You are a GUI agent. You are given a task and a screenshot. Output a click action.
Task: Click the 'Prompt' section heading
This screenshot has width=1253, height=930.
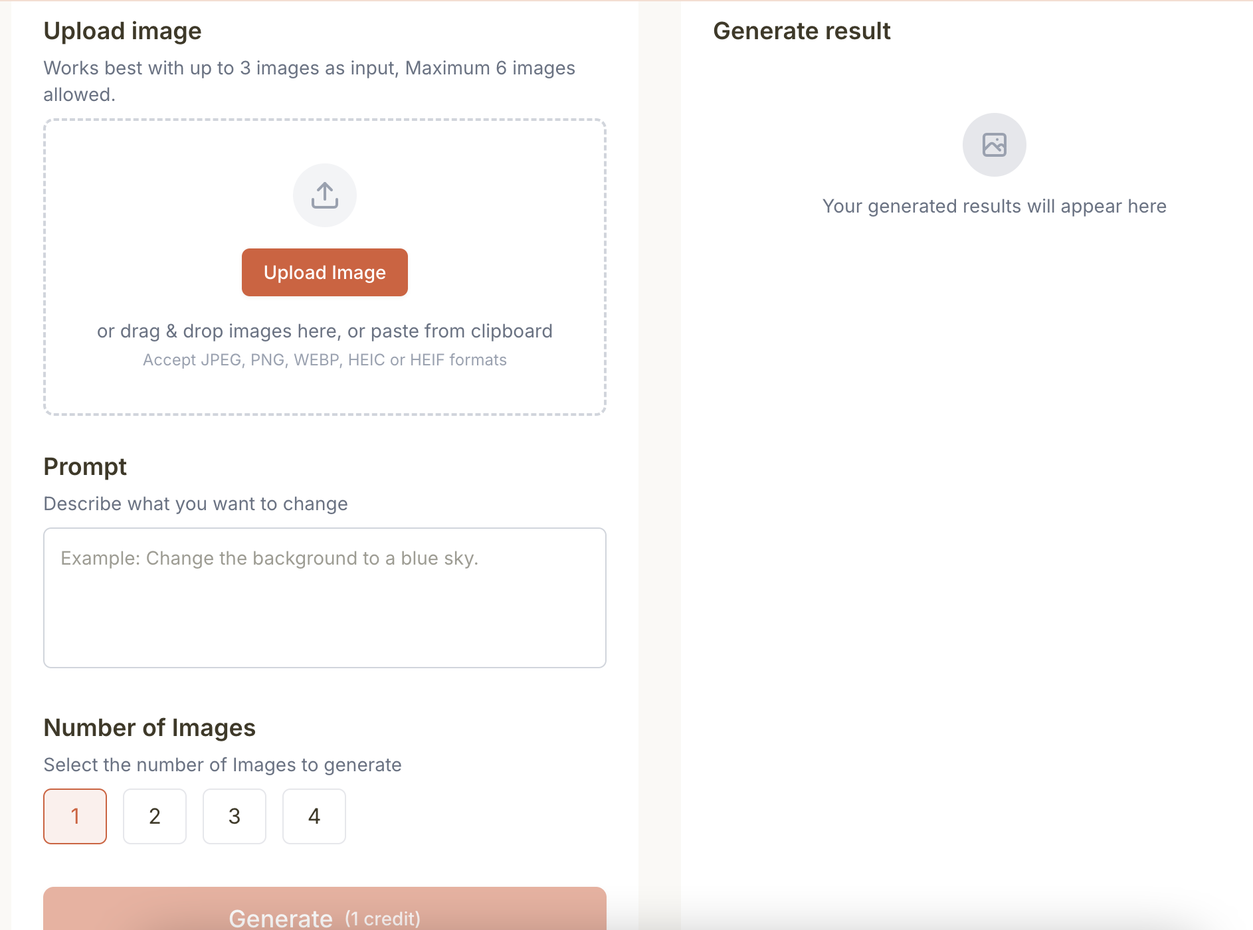85,467
